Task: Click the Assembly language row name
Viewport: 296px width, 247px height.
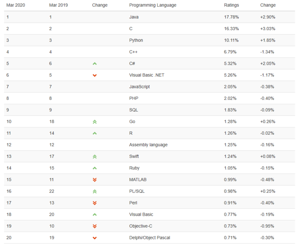Action: click(148, 145)
